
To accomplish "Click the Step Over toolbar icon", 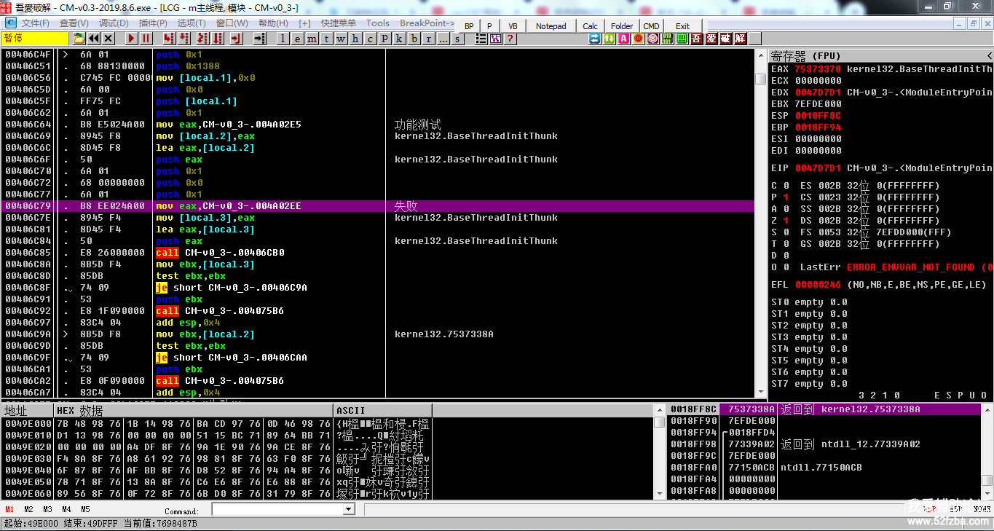I will [x=184, y=39].
